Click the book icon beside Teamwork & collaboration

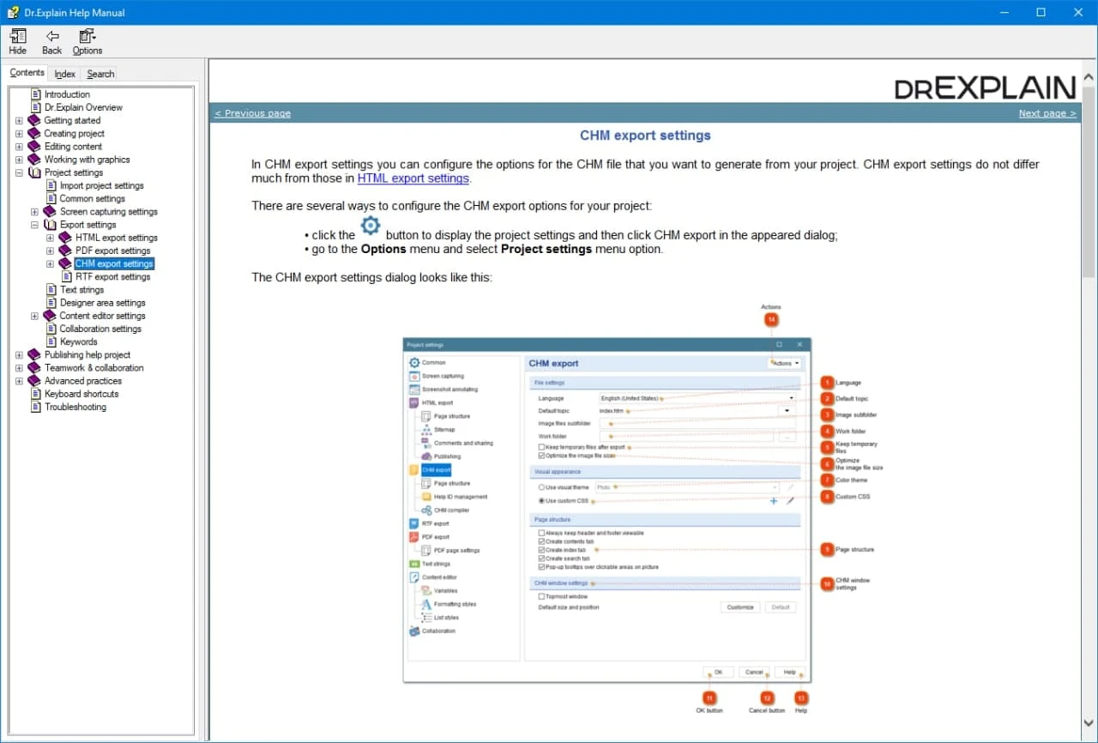tap(34, 368)
